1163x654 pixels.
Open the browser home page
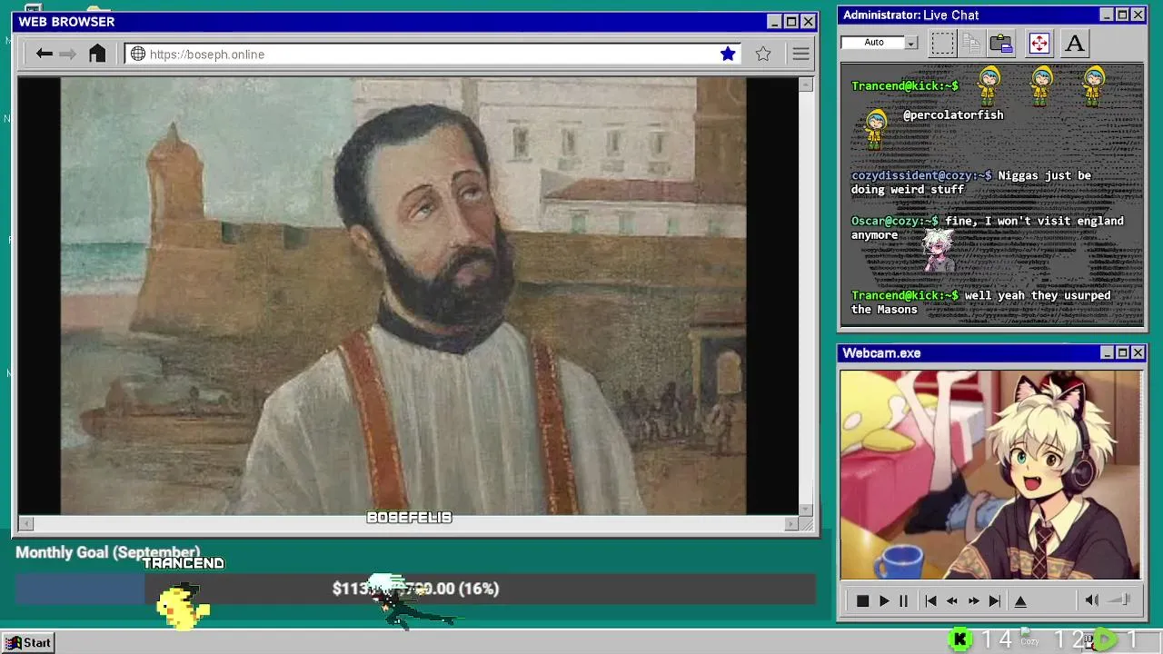[x=97, y=54]
